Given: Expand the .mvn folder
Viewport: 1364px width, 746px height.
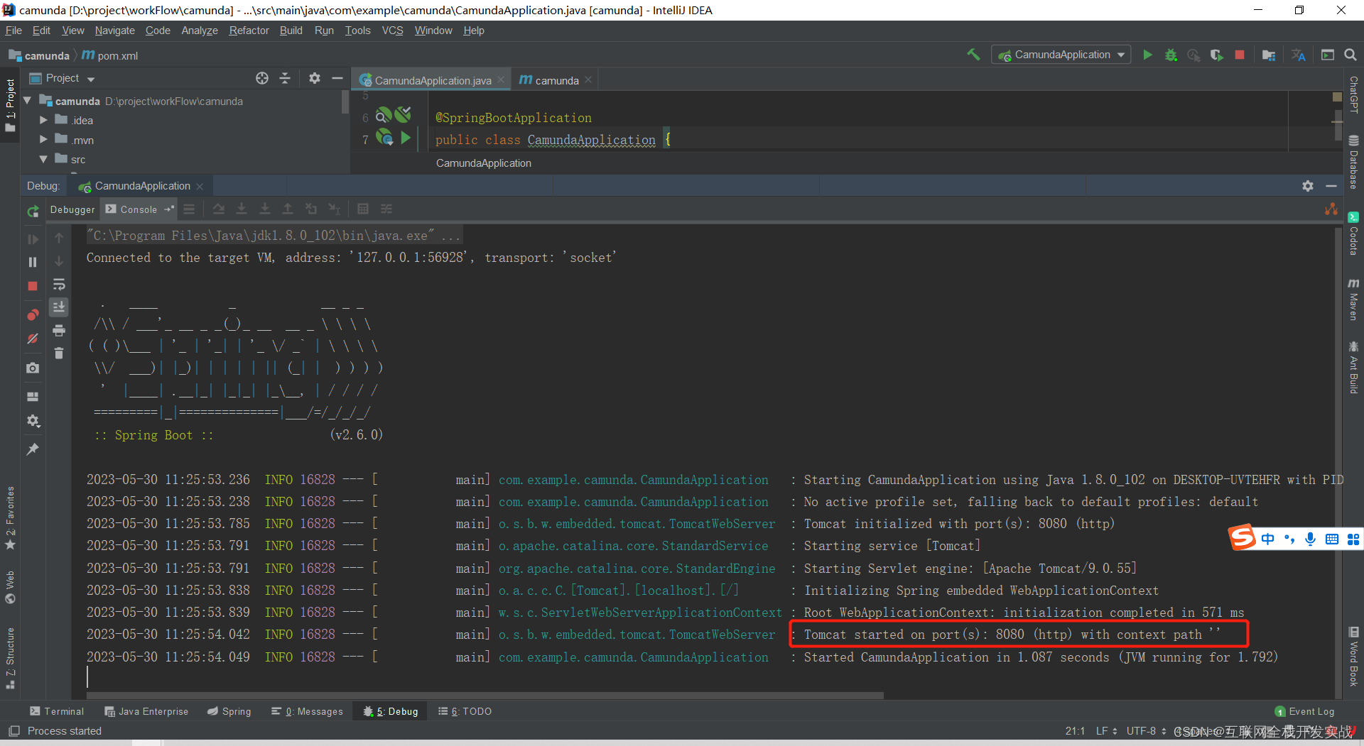Looking at the screenshot, I should [43, 140].
